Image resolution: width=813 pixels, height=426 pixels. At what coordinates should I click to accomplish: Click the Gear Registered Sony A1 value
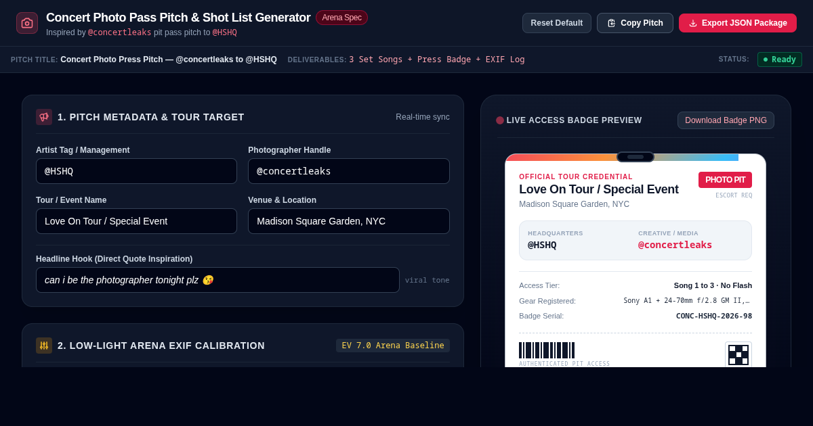coord(686,301)
